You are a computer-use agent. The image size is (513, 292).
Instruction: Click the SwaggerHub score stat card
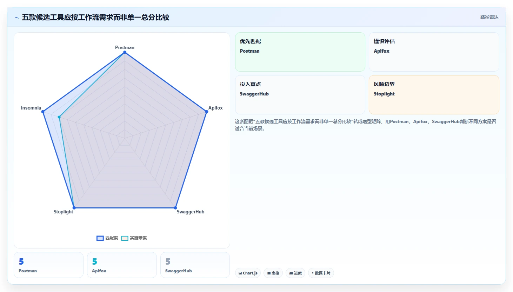coord(195,265)
